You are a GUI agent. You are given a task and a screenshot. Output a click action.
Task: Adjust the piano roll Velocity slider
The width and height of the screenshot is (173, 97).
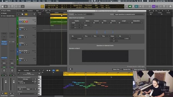(x=26, y=94)
